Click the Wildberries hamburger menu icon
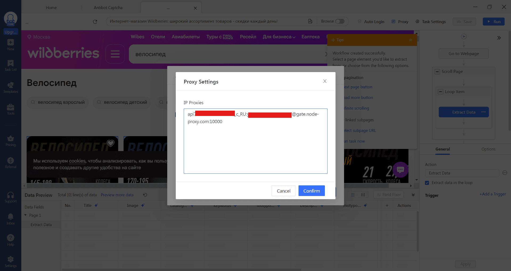This screenshot has width=511, height=271. point(115,54)
